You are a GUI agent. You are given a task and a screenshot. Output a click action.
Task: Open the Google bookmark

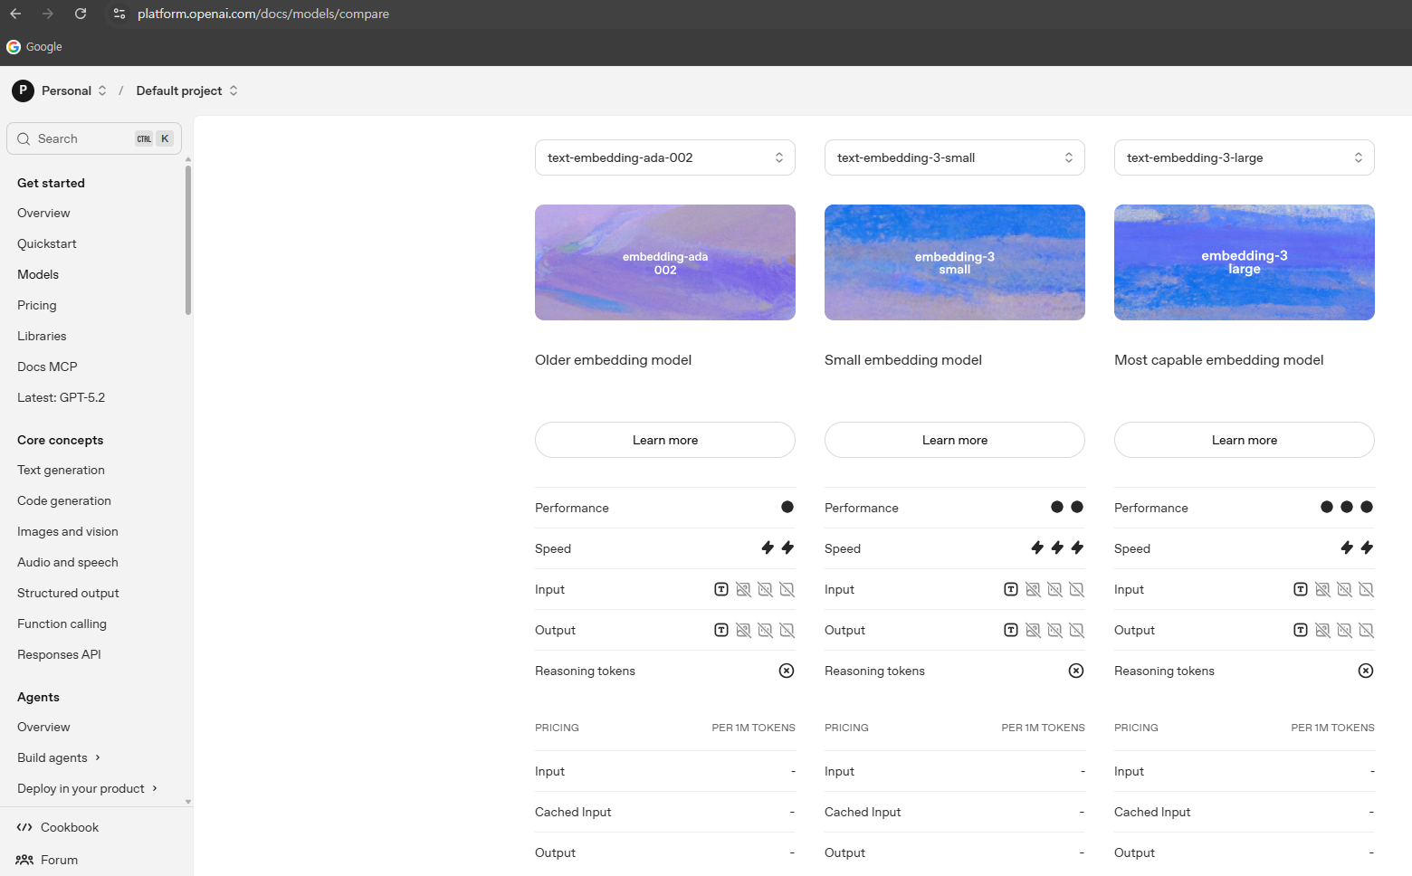[34, 47]
